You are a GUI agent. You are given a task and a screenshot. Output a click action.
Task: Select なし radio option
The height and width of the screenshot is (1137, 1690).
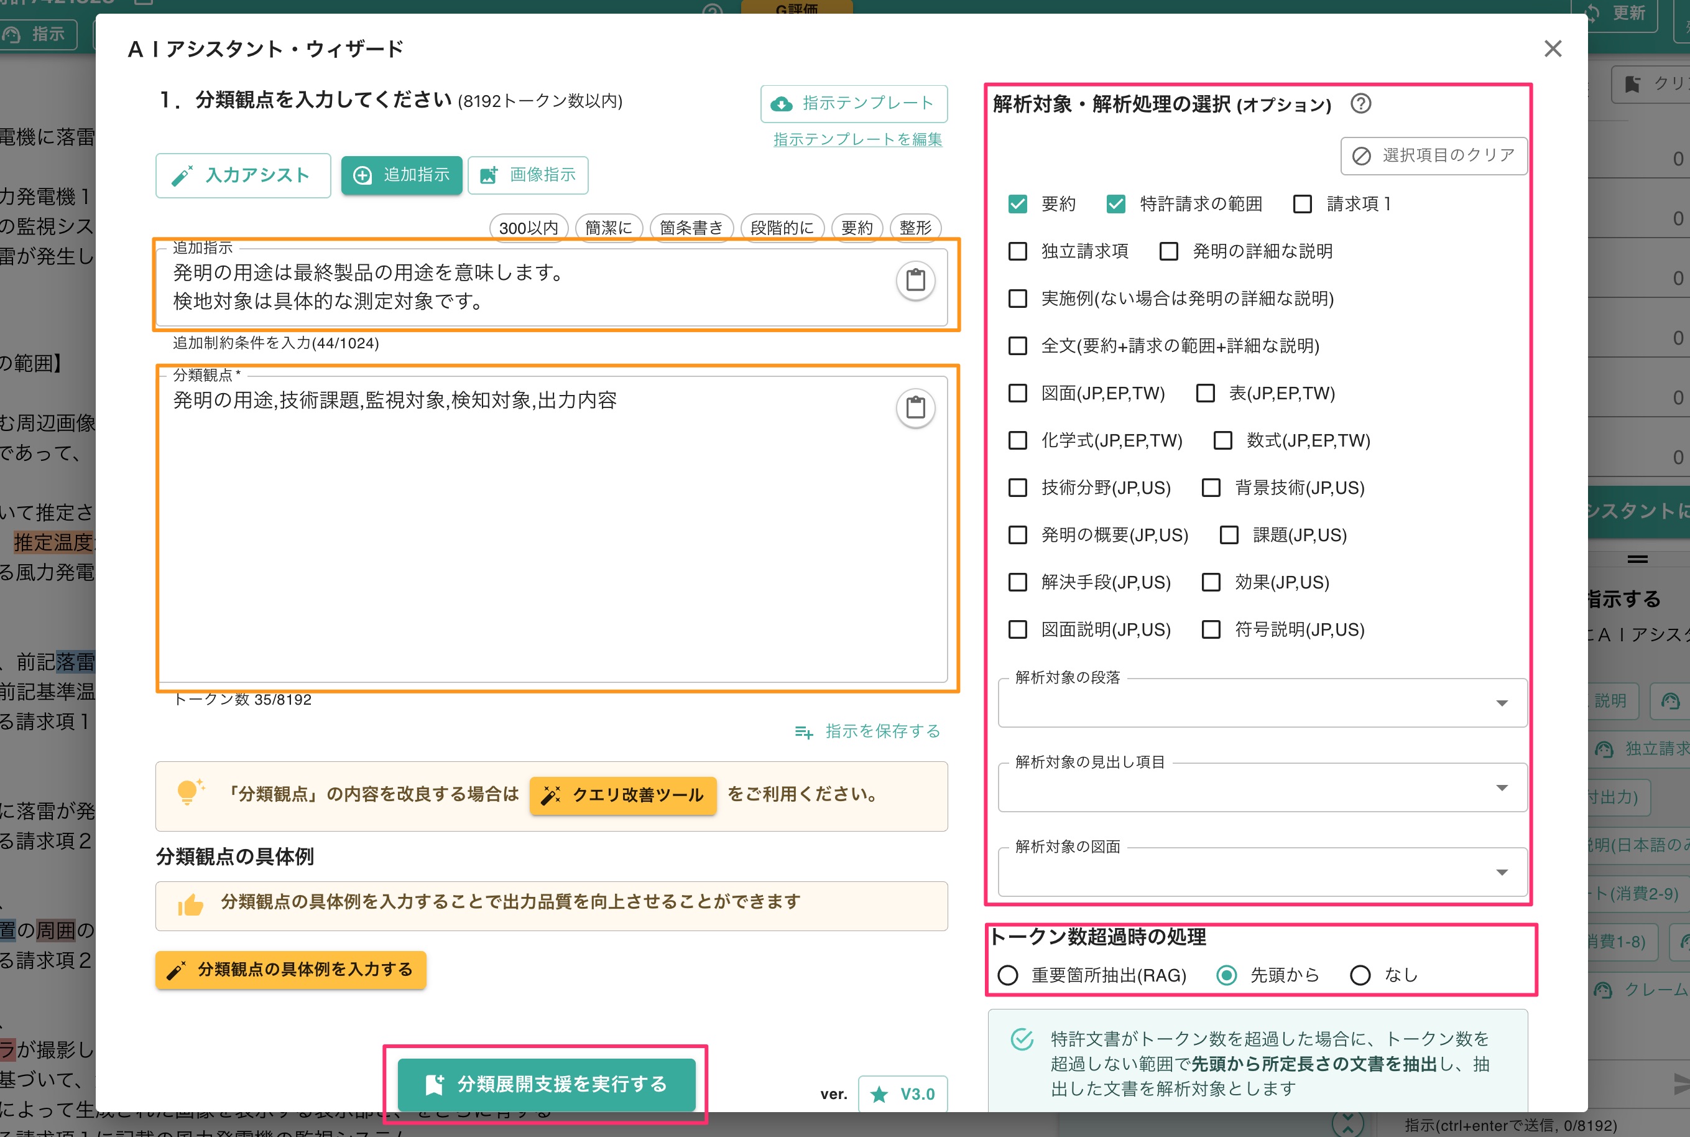click(1360, 975)
